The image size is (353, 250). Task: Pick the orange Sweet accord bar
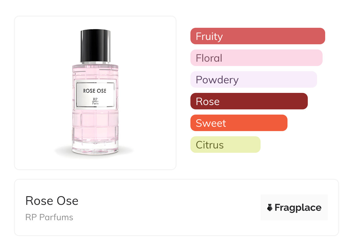(x=239, y=123)
